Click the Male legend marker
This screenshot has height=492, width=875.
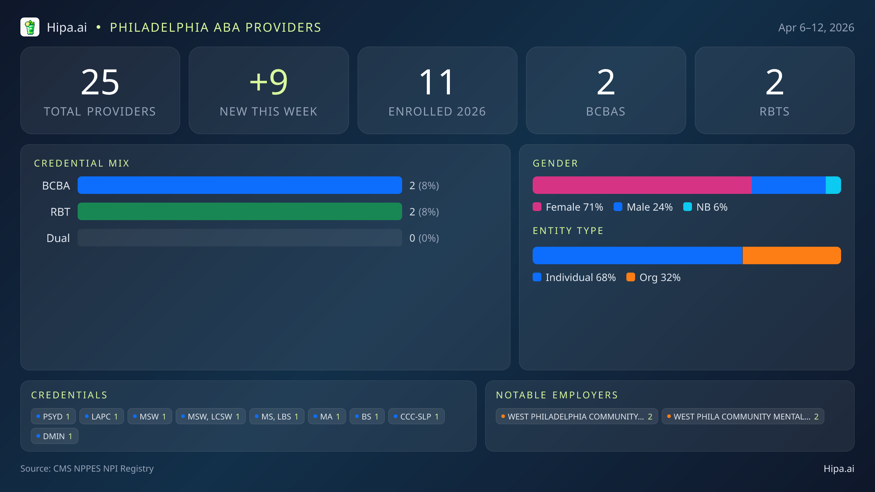618,207
